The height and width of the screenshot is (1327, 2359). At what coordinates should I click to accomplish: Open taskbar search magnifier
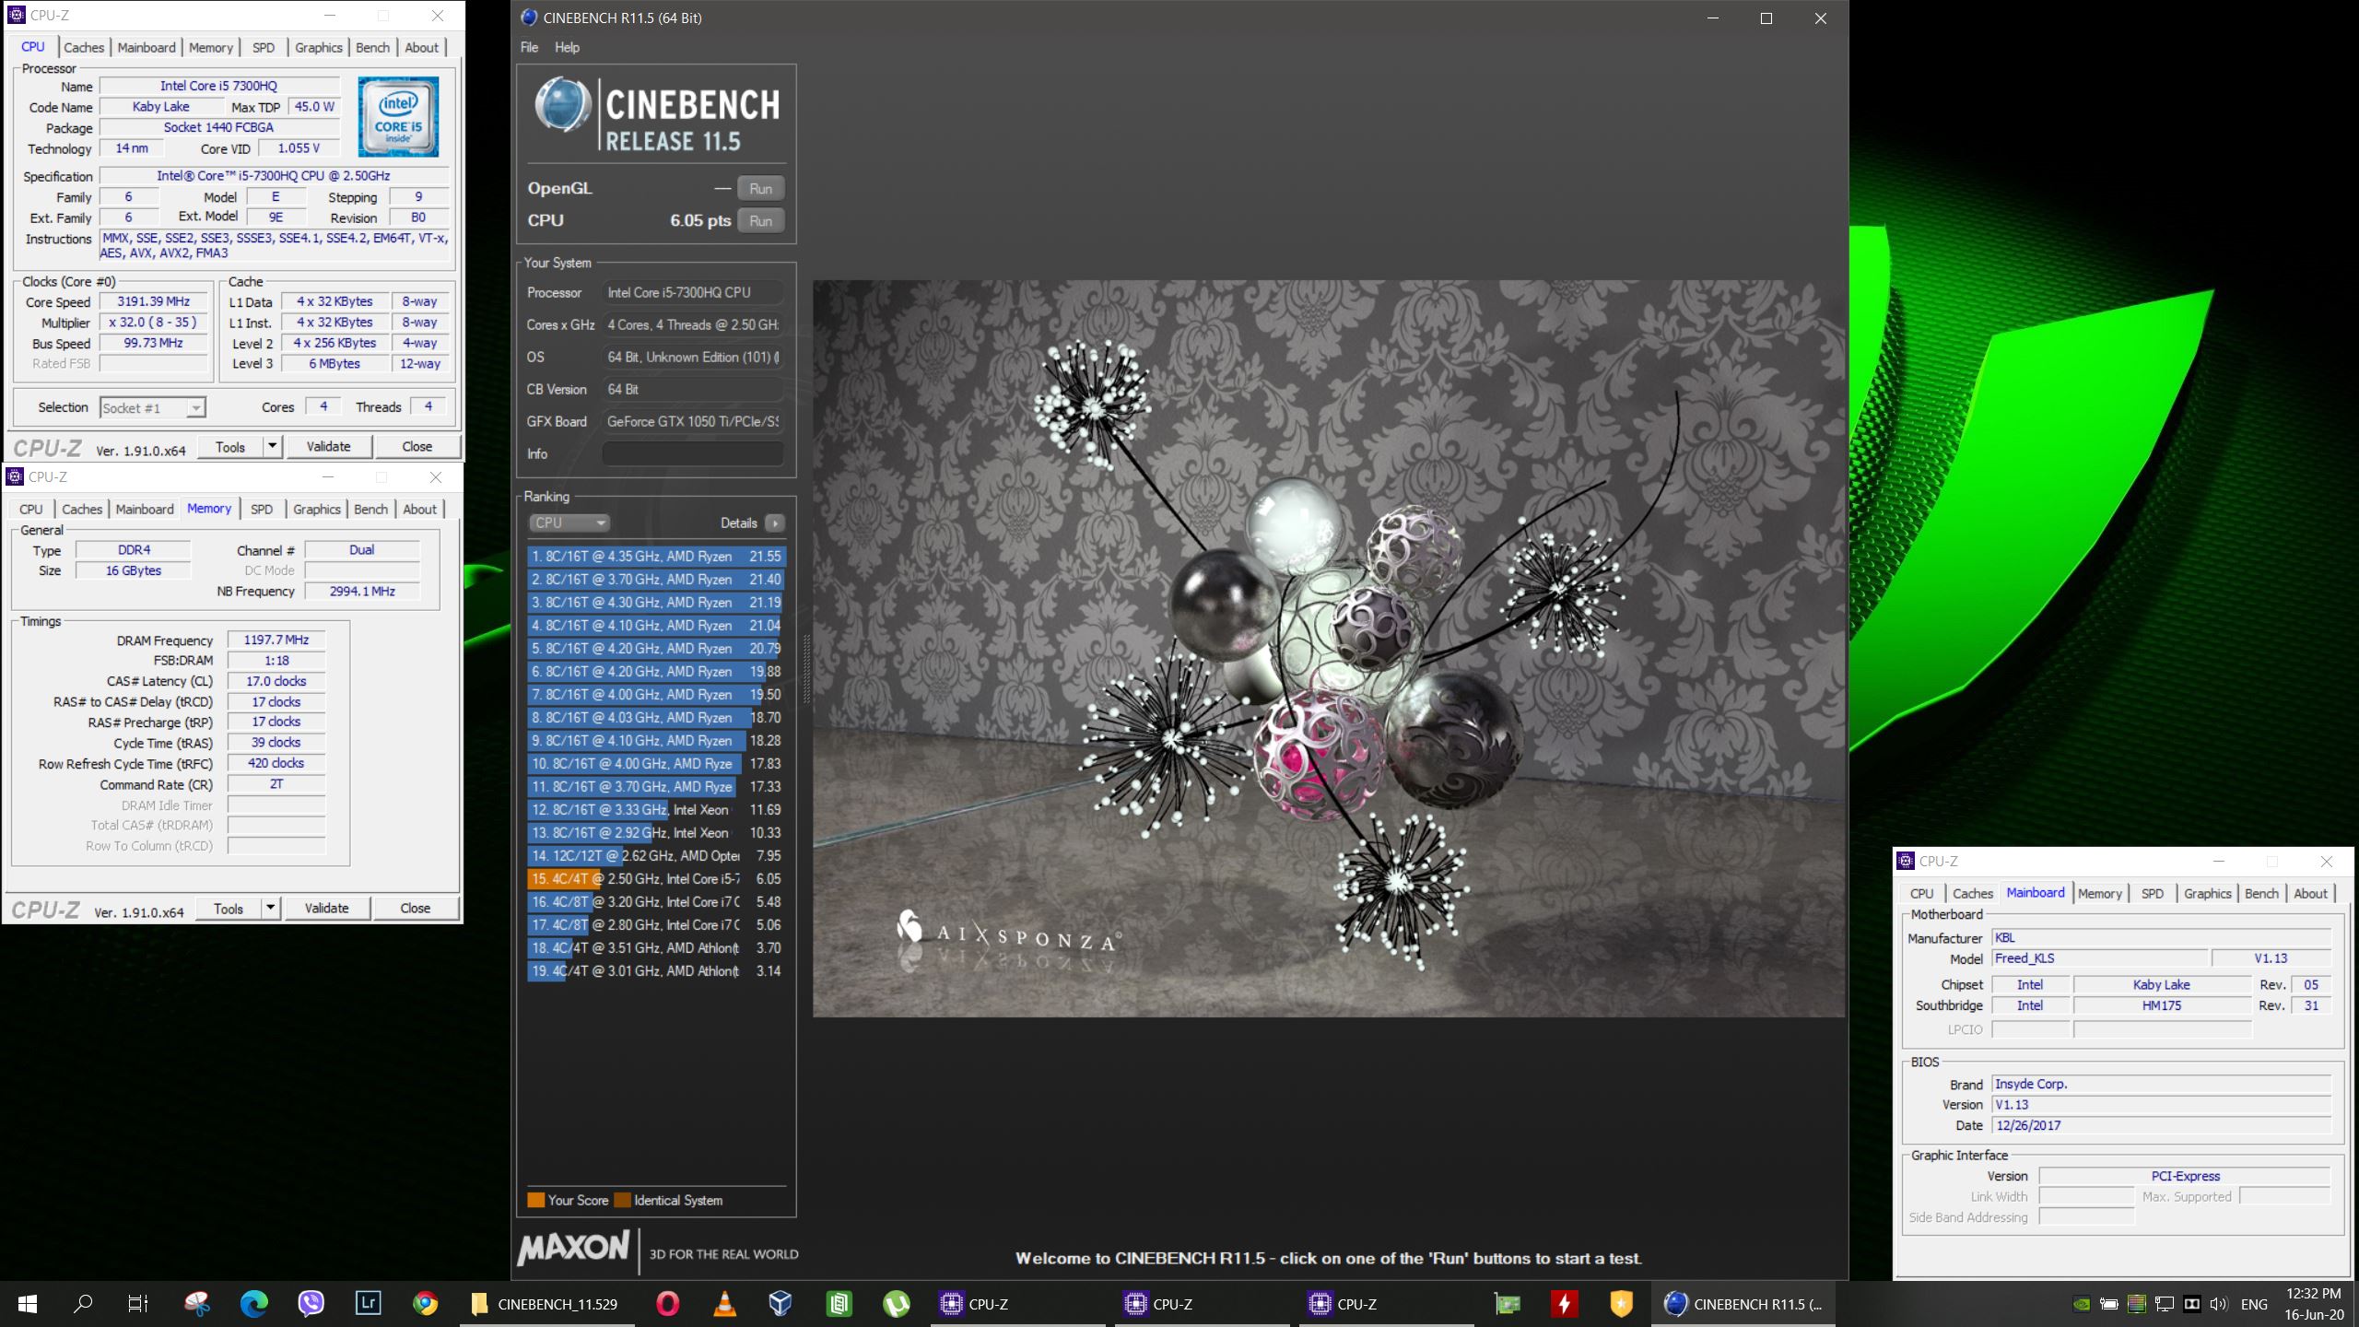[83, 1304]
